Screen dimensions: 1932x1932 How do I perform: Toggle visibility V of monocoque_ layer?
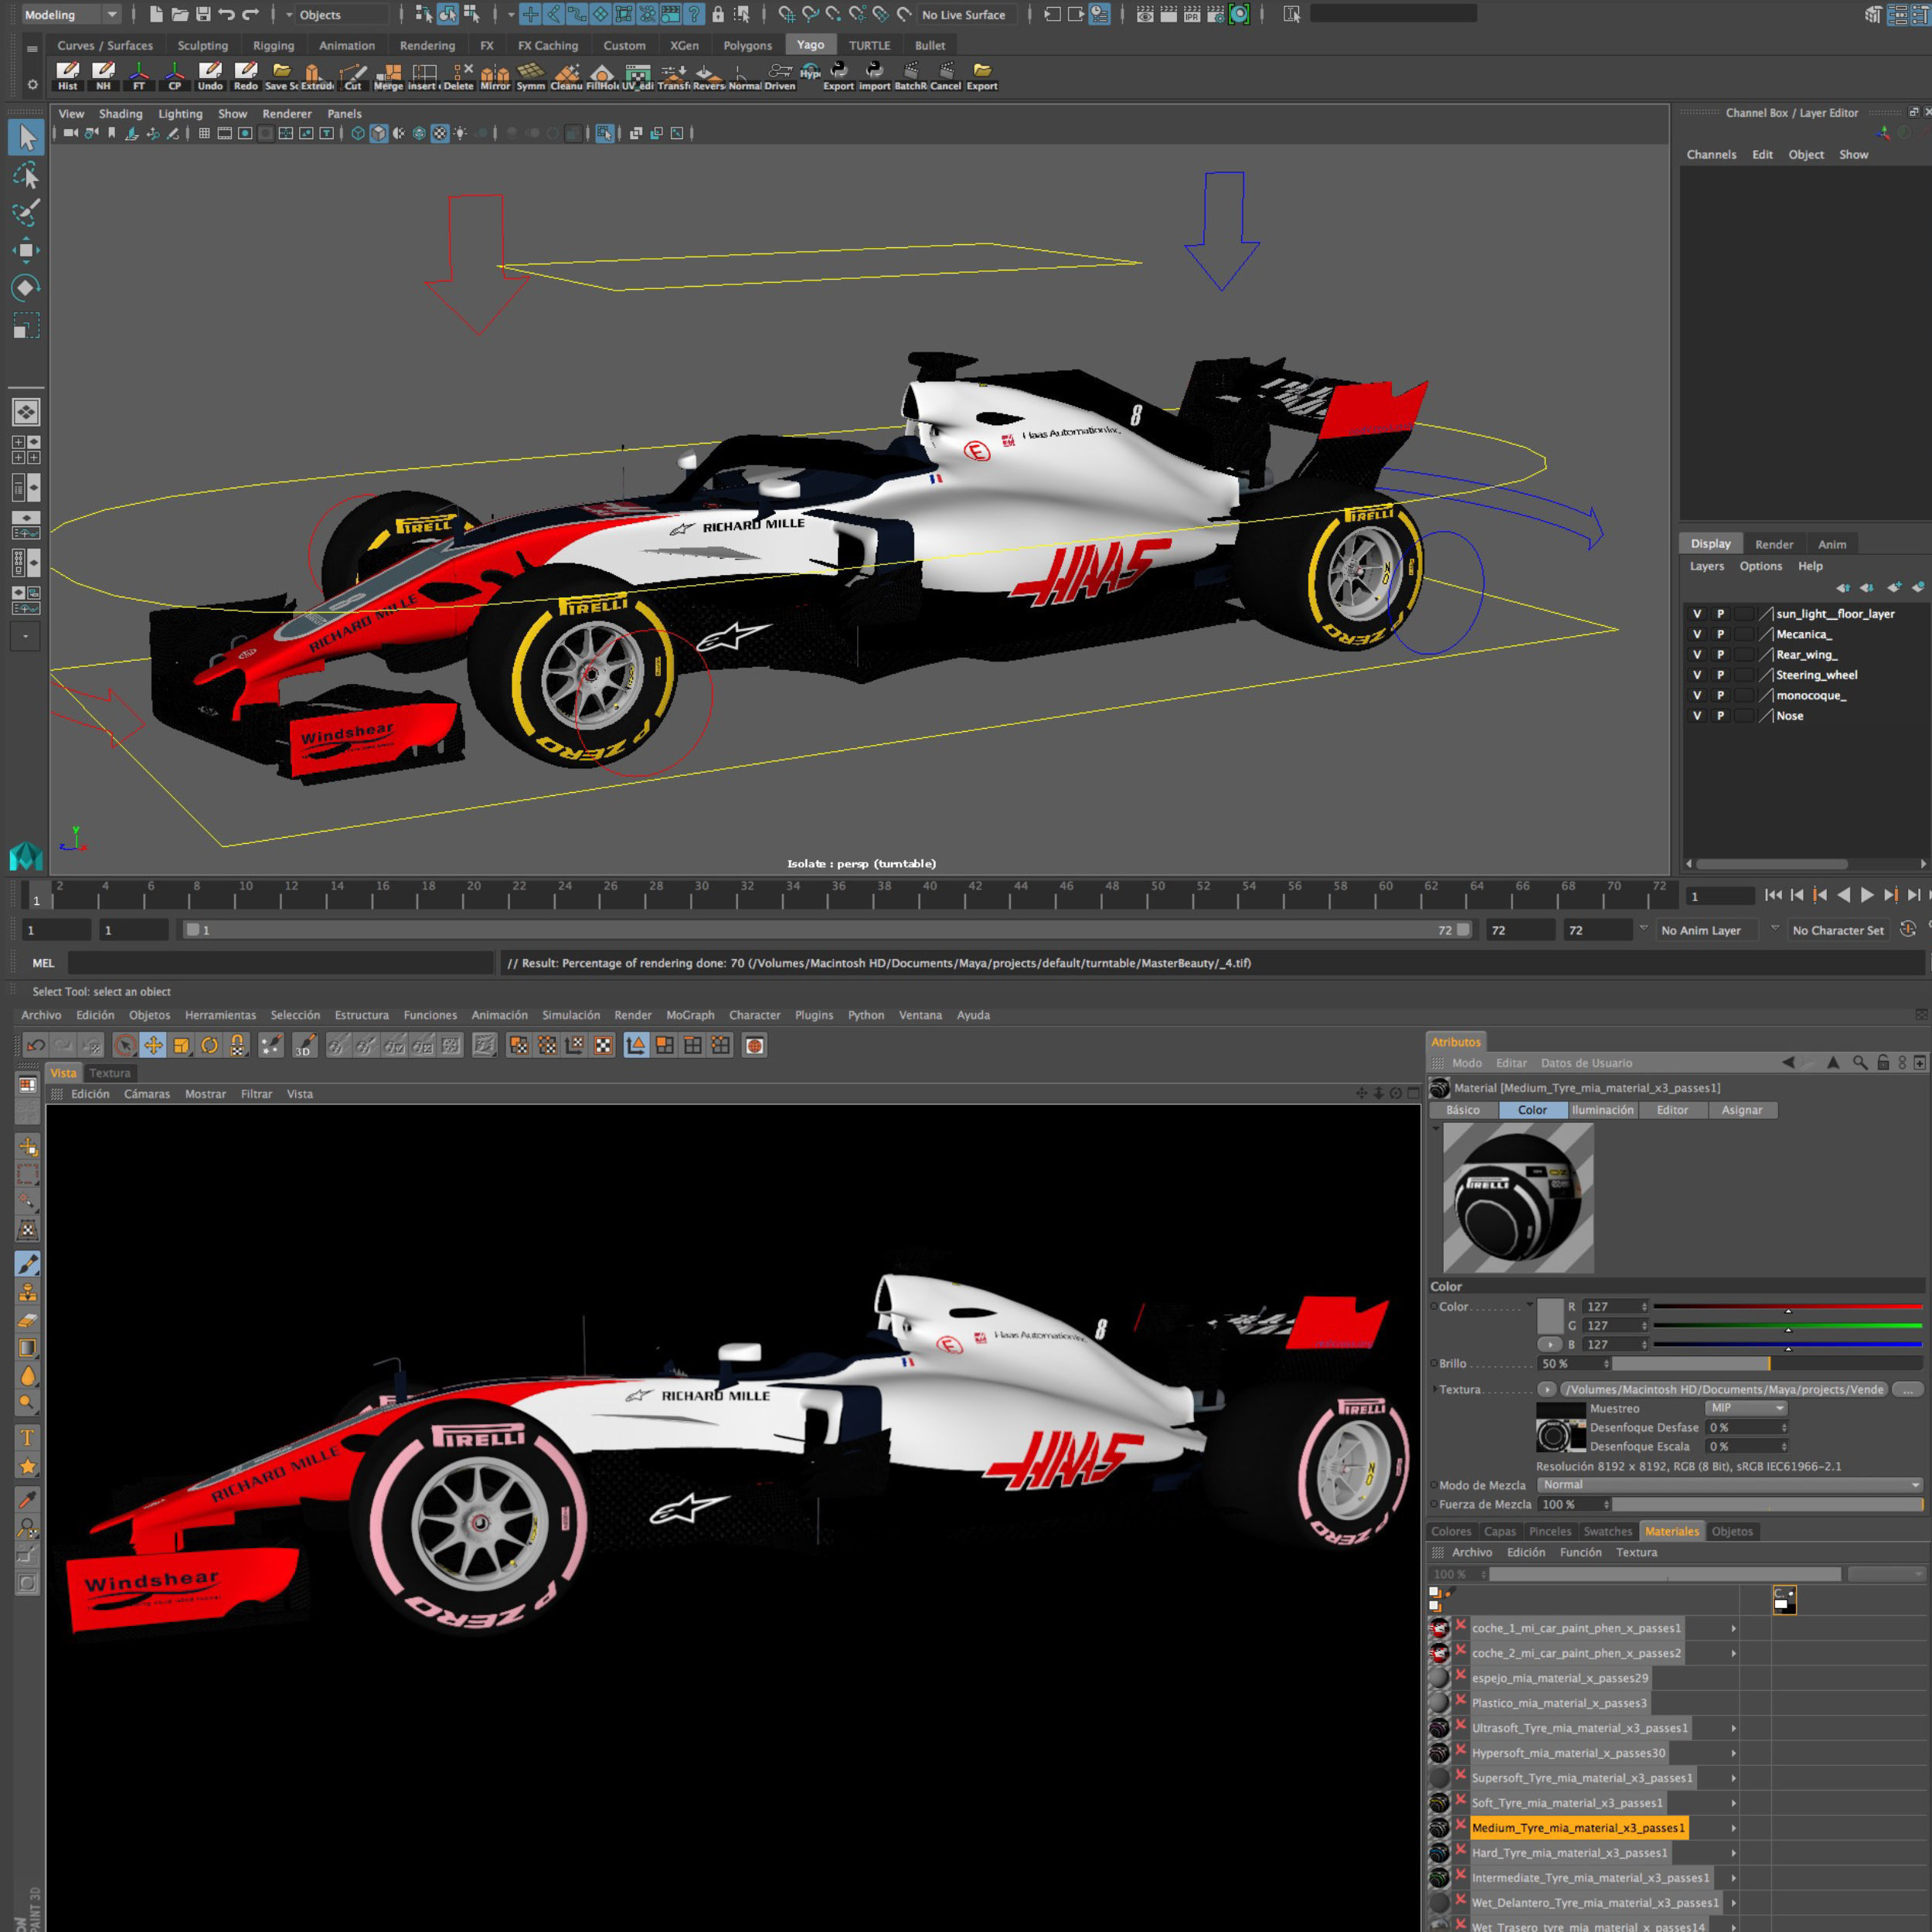pyautogui.click(x=1697, y=695)
